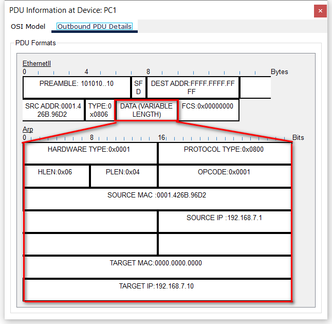
Task: Select the PLEN:0x04 field
Action: tap(124, 176)
